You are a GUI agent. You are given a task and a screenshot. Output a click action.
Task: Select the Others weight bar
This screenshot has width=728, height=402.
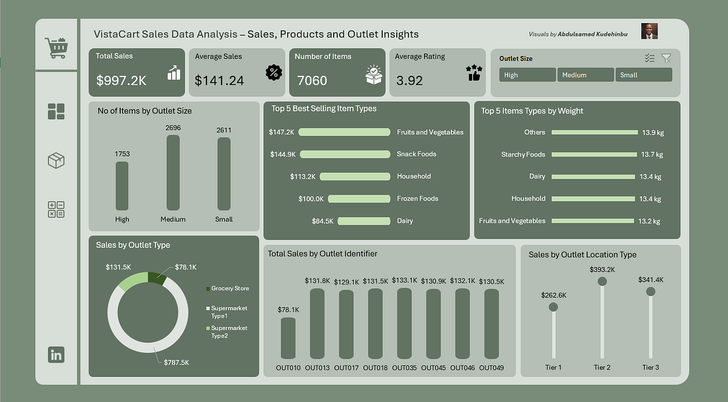pos(594,132)
